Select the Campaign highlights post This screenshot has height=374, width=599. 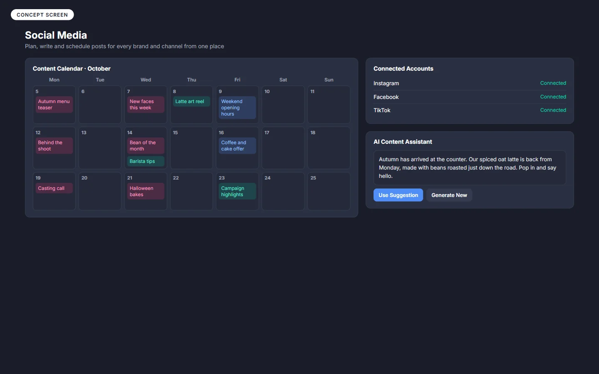(x=237, y=192)
